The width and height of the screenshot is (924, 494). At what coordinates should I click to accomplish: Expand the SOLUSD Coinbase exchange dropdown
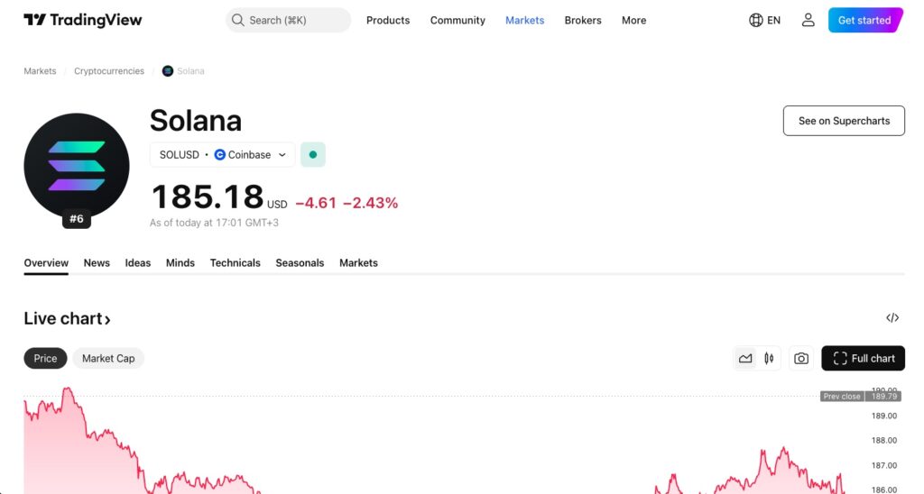(x=222, y=155)
